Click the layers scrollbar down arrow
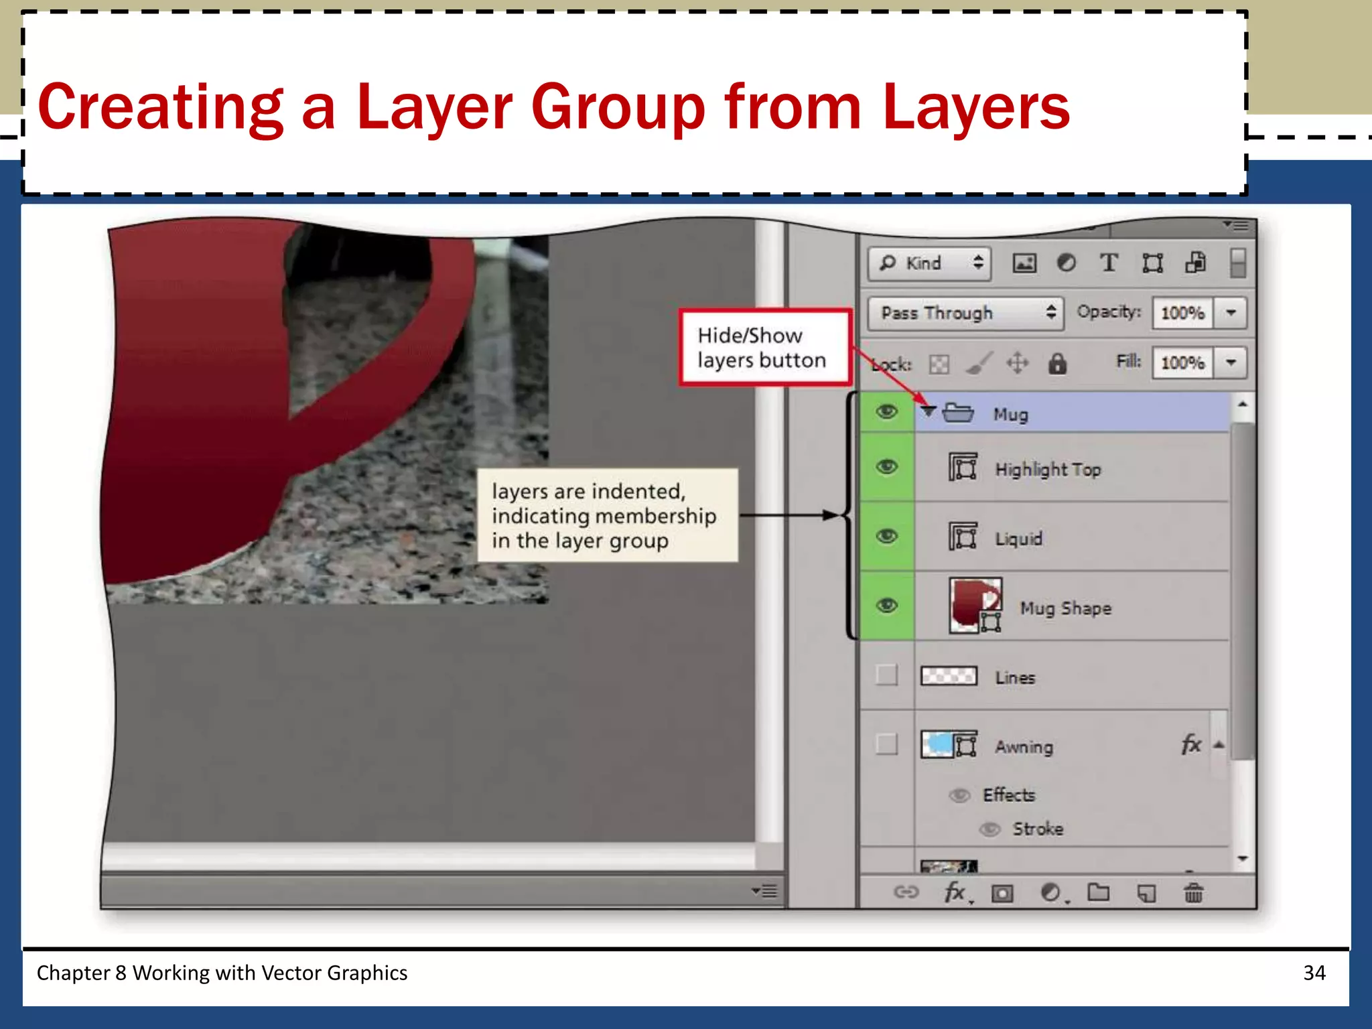This screenshot has height=1029, width=1372. click(x=1243, y=858)
